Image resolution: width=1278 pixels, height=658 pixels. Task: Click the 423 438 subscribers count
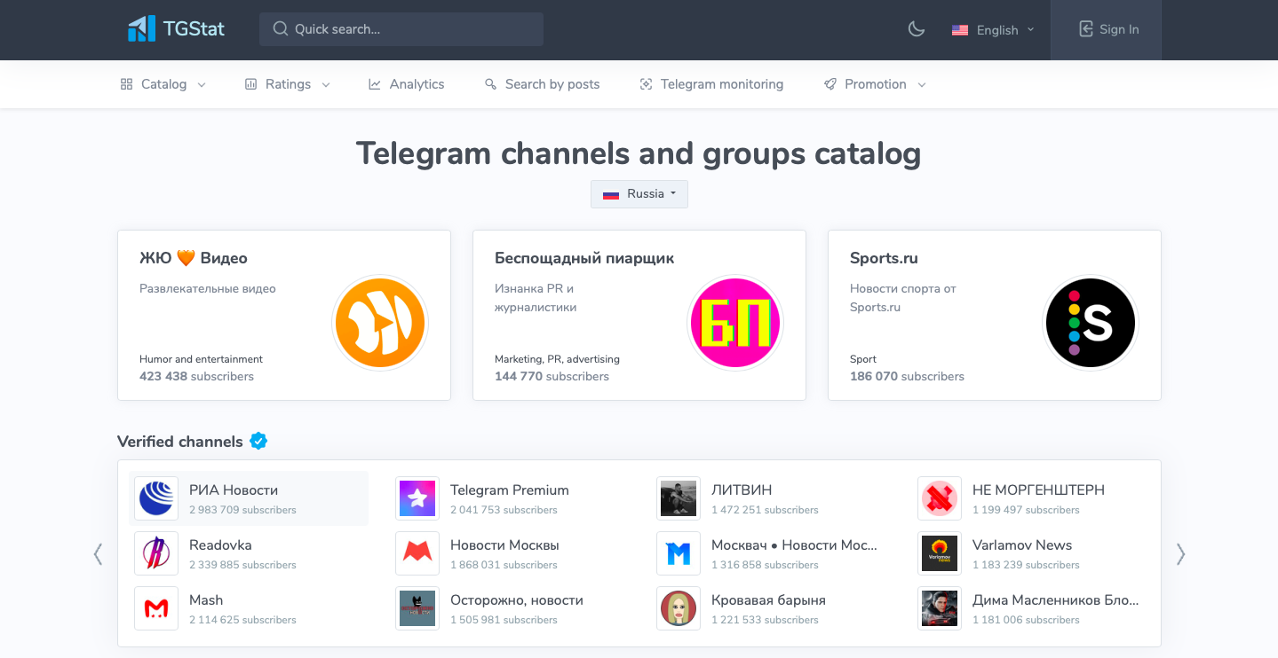pos(196,376)
